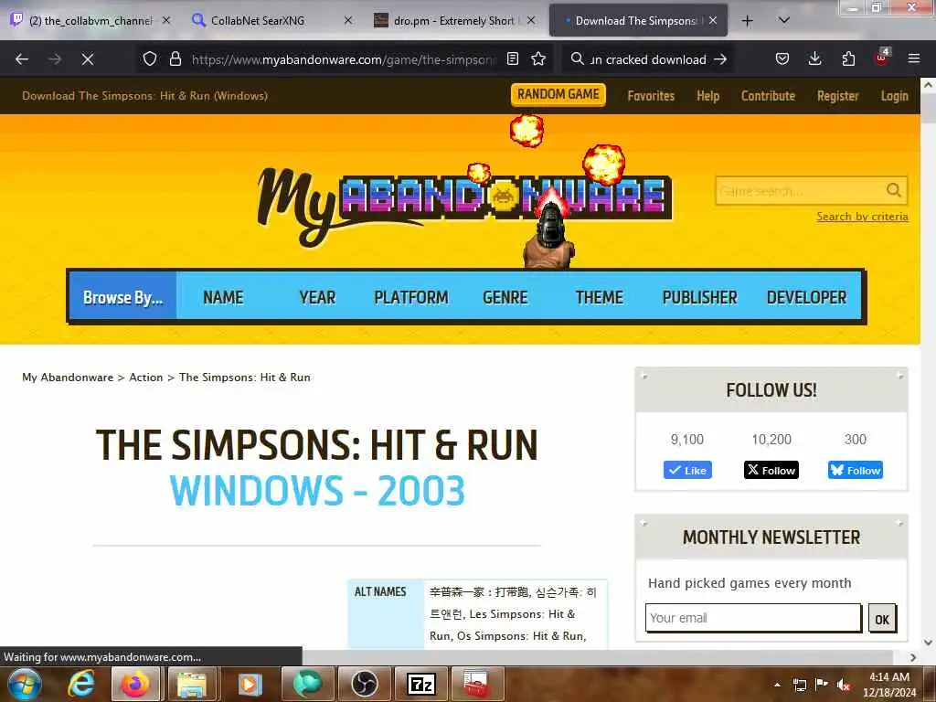Bookmark this page with the star icon

click(538, 58)
